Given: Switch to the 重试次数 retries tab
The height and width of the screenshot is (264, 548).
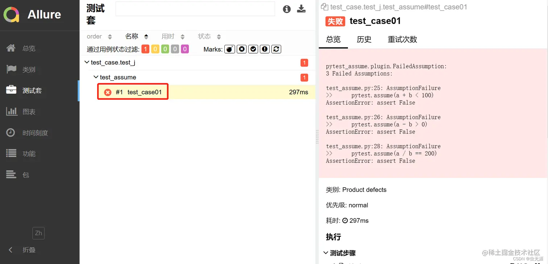Looking at the screenshot, I should [402, 39].
